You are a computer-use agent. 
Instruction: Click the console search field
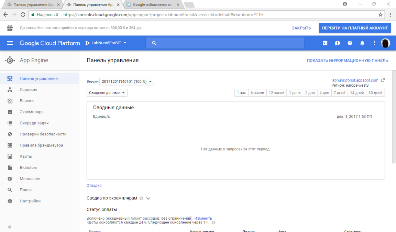click(x=225, y=43)
